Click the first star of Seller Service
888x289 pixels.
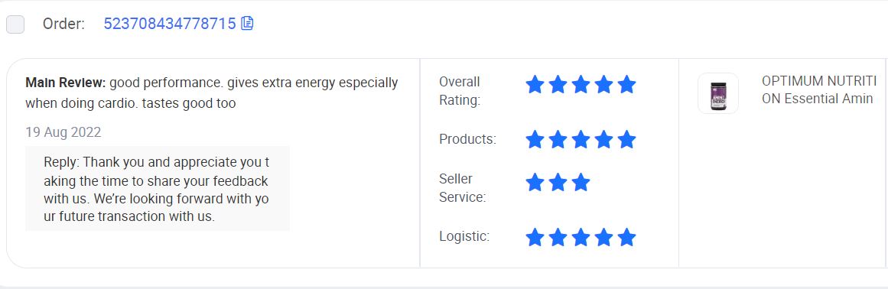[x=535, y=182]
